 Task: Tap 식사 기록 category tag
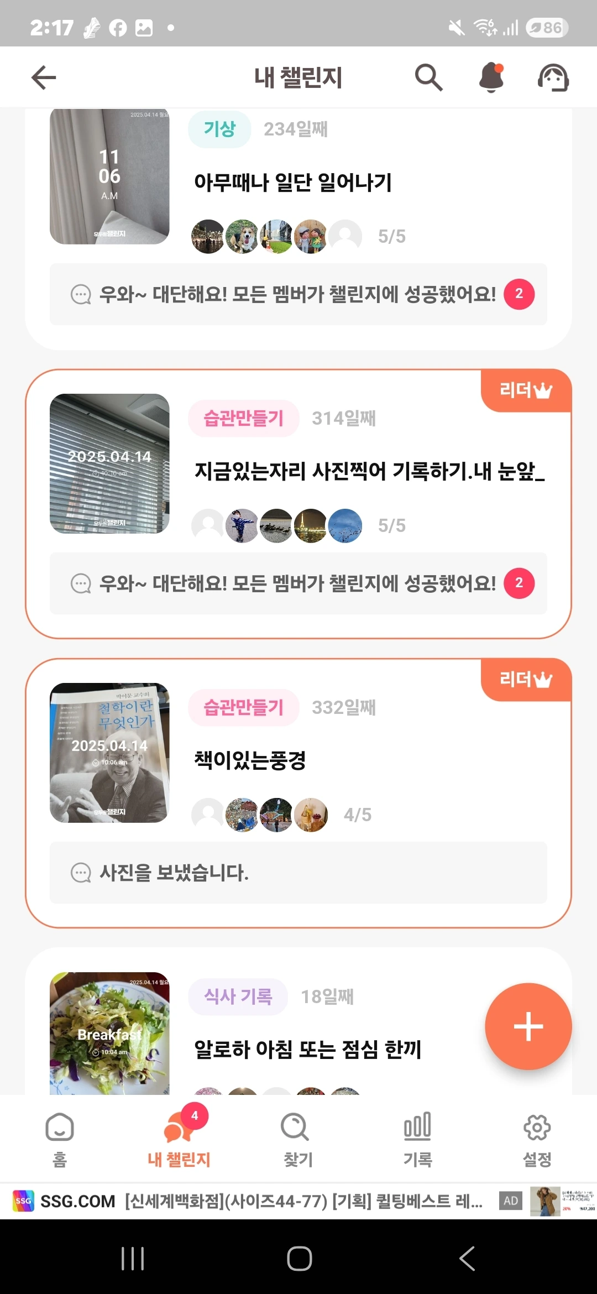pyautogui.click(x=238, y=996)
